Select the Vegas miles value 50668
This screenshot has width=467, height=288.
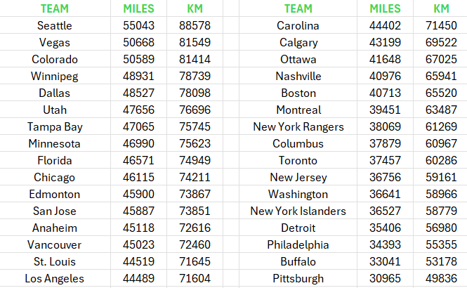click(x=139, y=42)
